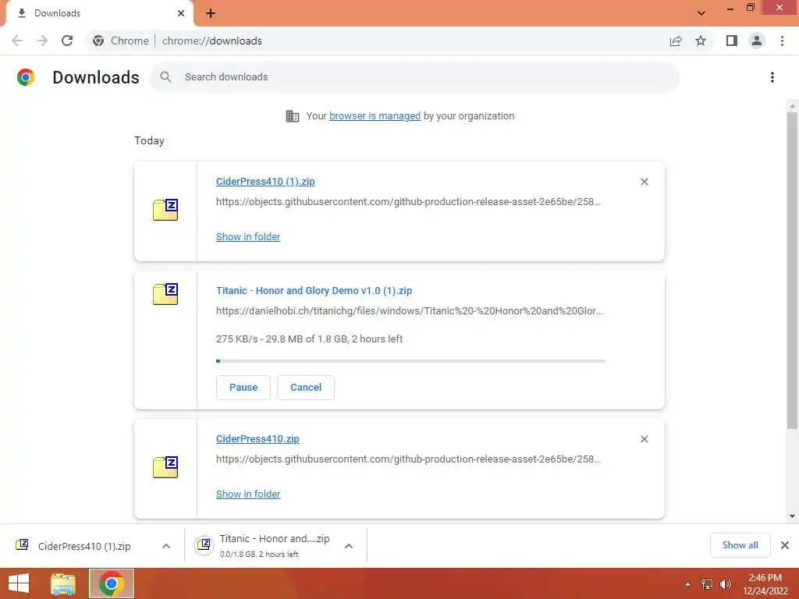Viewport: 799px width, 599px height.
Task: Show CiderPress410.zip in folder
Action: coord(248,494)
